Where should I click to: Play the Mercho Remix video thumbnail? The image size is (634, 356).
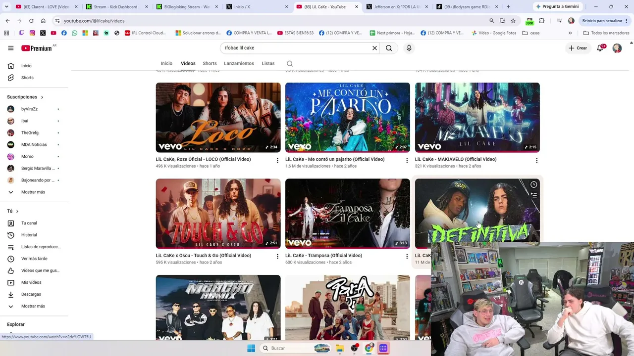click(x=218, y=308)
